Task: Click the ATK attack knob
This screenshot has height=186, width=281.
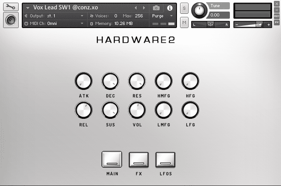Action: point(84,81)
